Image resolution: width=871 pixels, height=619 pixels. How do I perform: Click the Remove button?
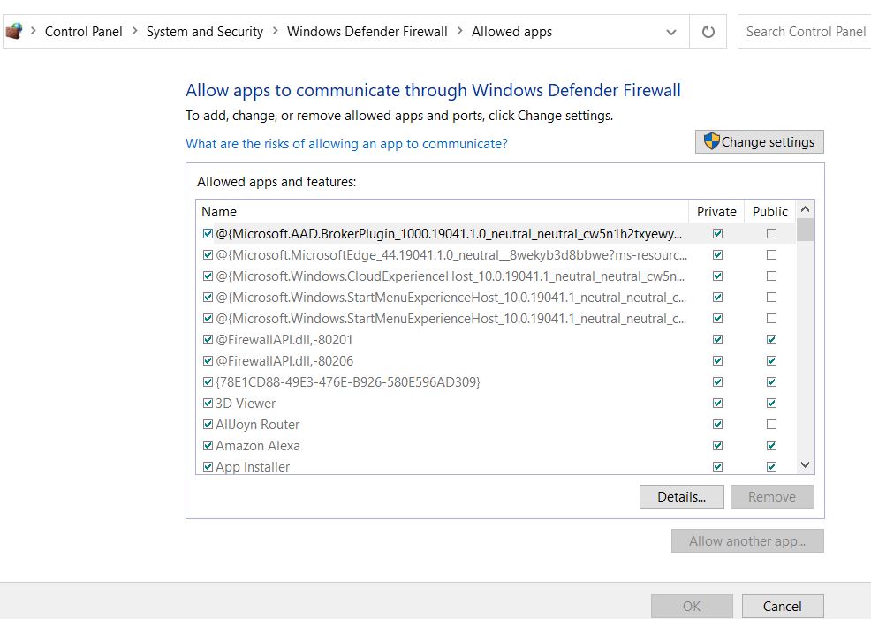(771, 496)
